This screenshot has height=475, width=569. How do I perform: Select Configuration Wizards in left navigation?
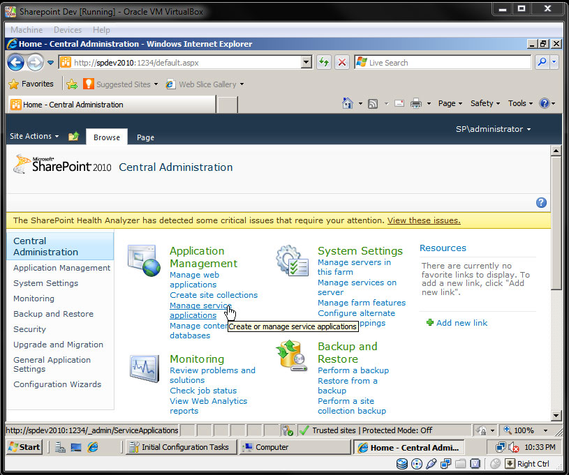(57, 384)
